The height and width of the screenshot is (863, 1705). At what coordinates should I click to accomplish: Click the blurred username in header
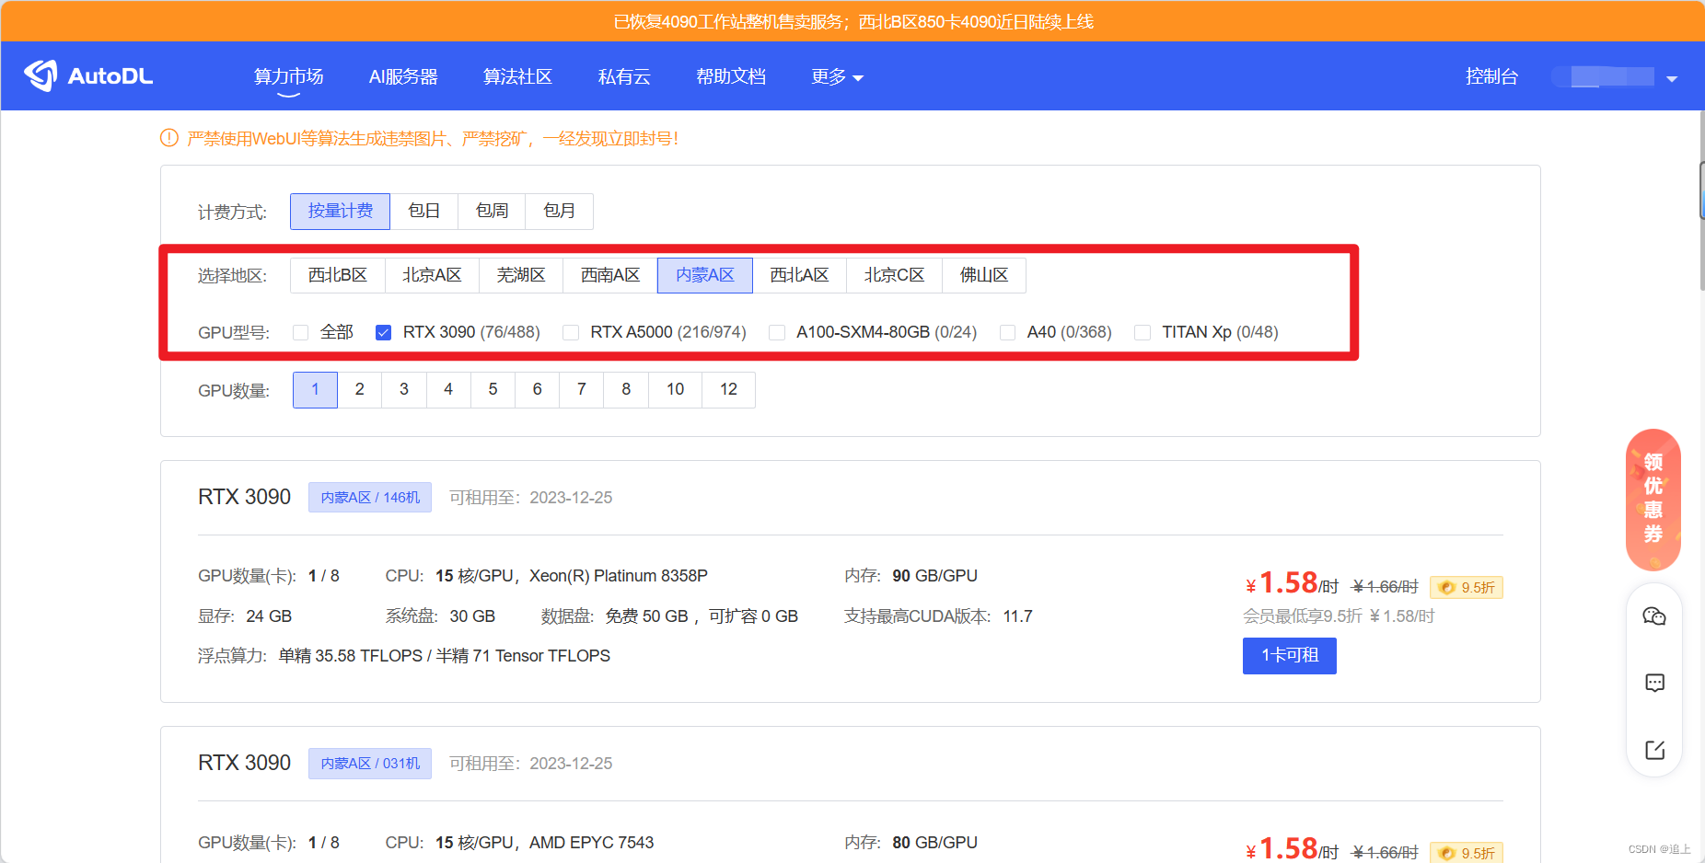pos(1604,77)
